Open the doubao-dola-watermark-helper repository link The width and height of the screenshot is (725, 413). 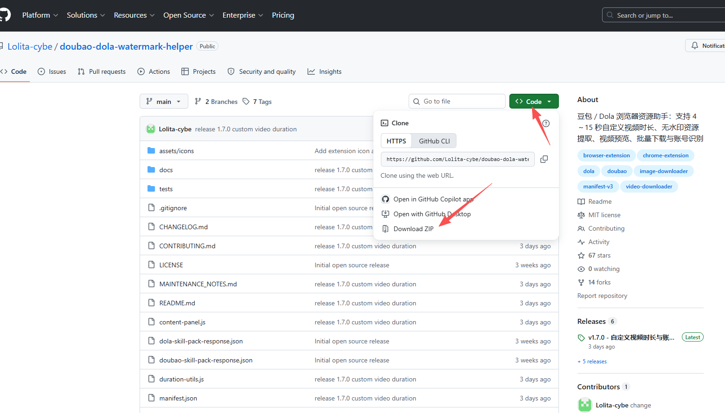pos(126,46)
